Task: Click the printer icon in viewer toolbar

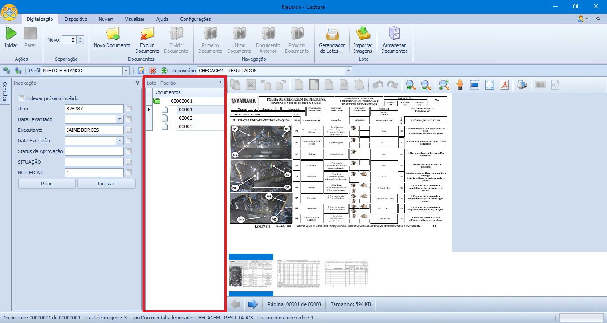Action: click(x=523, y=85)
